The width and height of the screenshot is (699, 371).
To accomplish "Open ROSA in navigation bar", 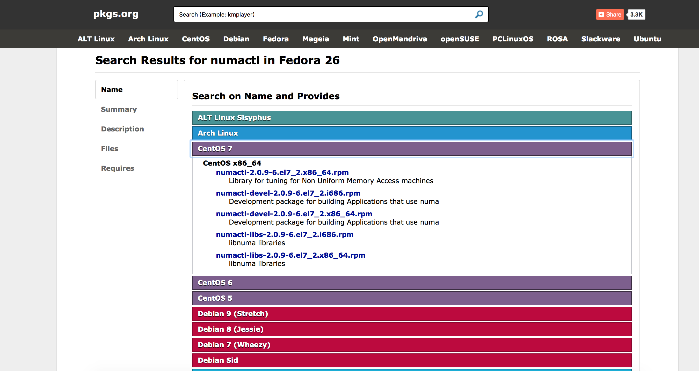I will 557,39.
